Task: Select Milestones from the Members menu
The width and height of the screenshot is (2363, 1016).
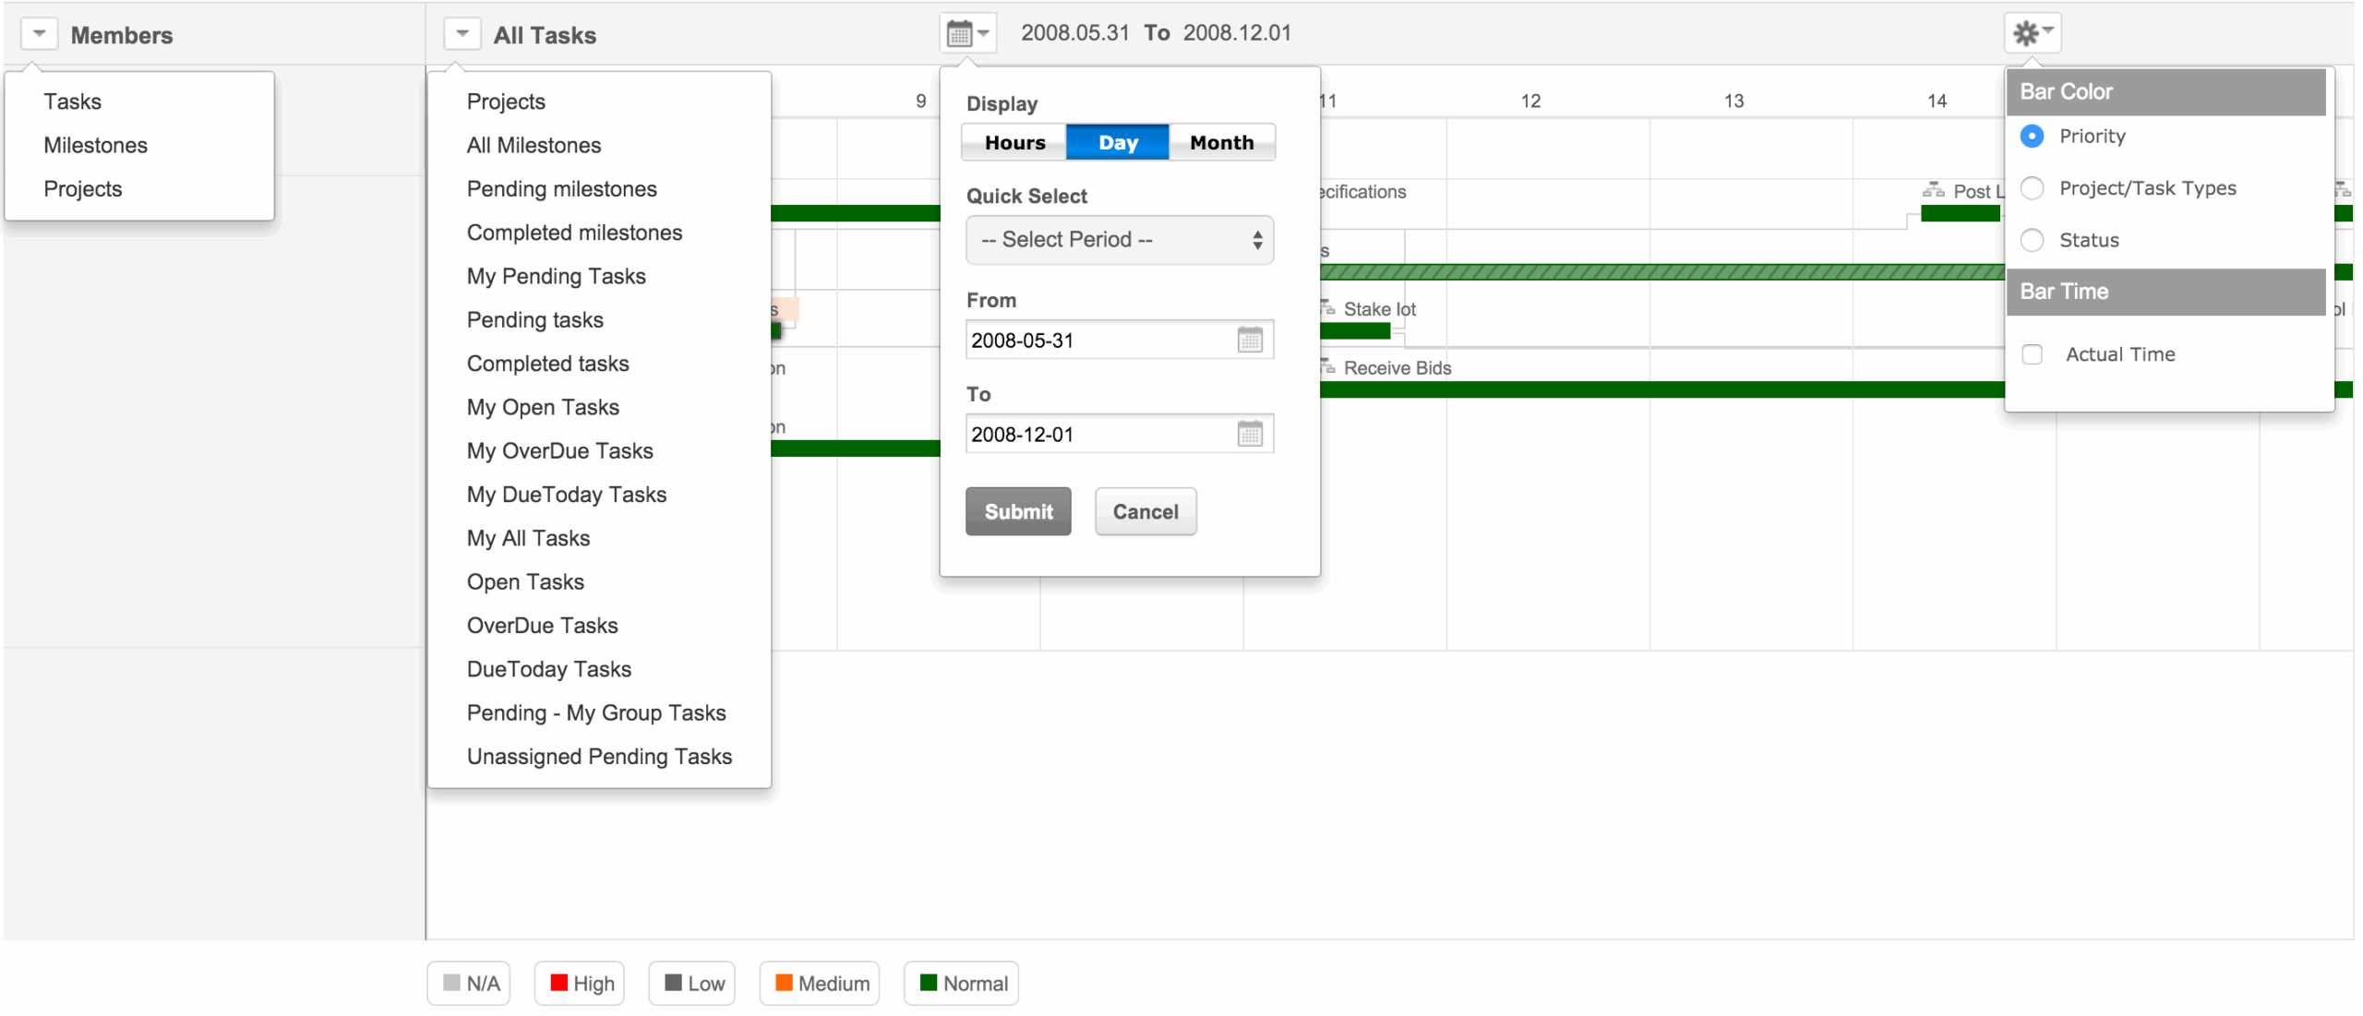Action: tap(95, 145)
